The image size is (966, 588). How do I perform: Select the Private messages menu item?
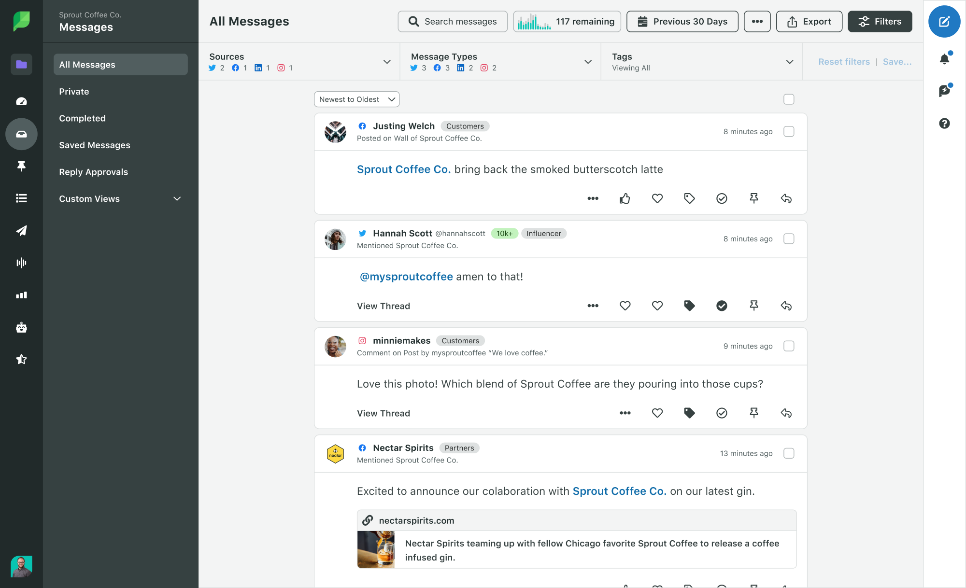(x=74, y=91)
